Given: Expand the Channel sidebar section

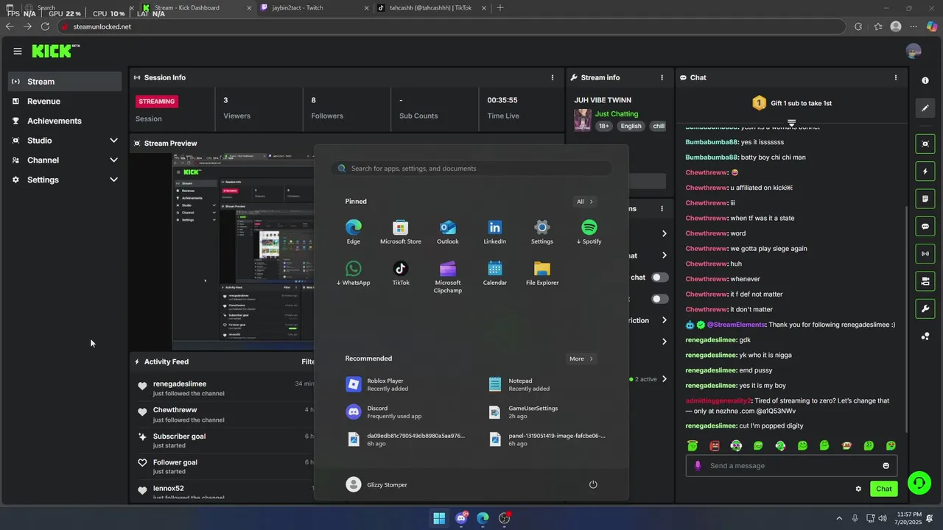Looking at the screenshot, I should coord(65,160).
